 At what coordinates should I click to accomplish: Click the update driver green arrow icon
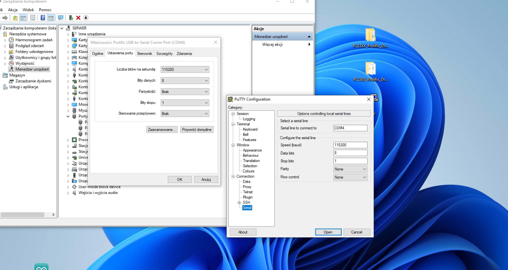pos(71,18)
